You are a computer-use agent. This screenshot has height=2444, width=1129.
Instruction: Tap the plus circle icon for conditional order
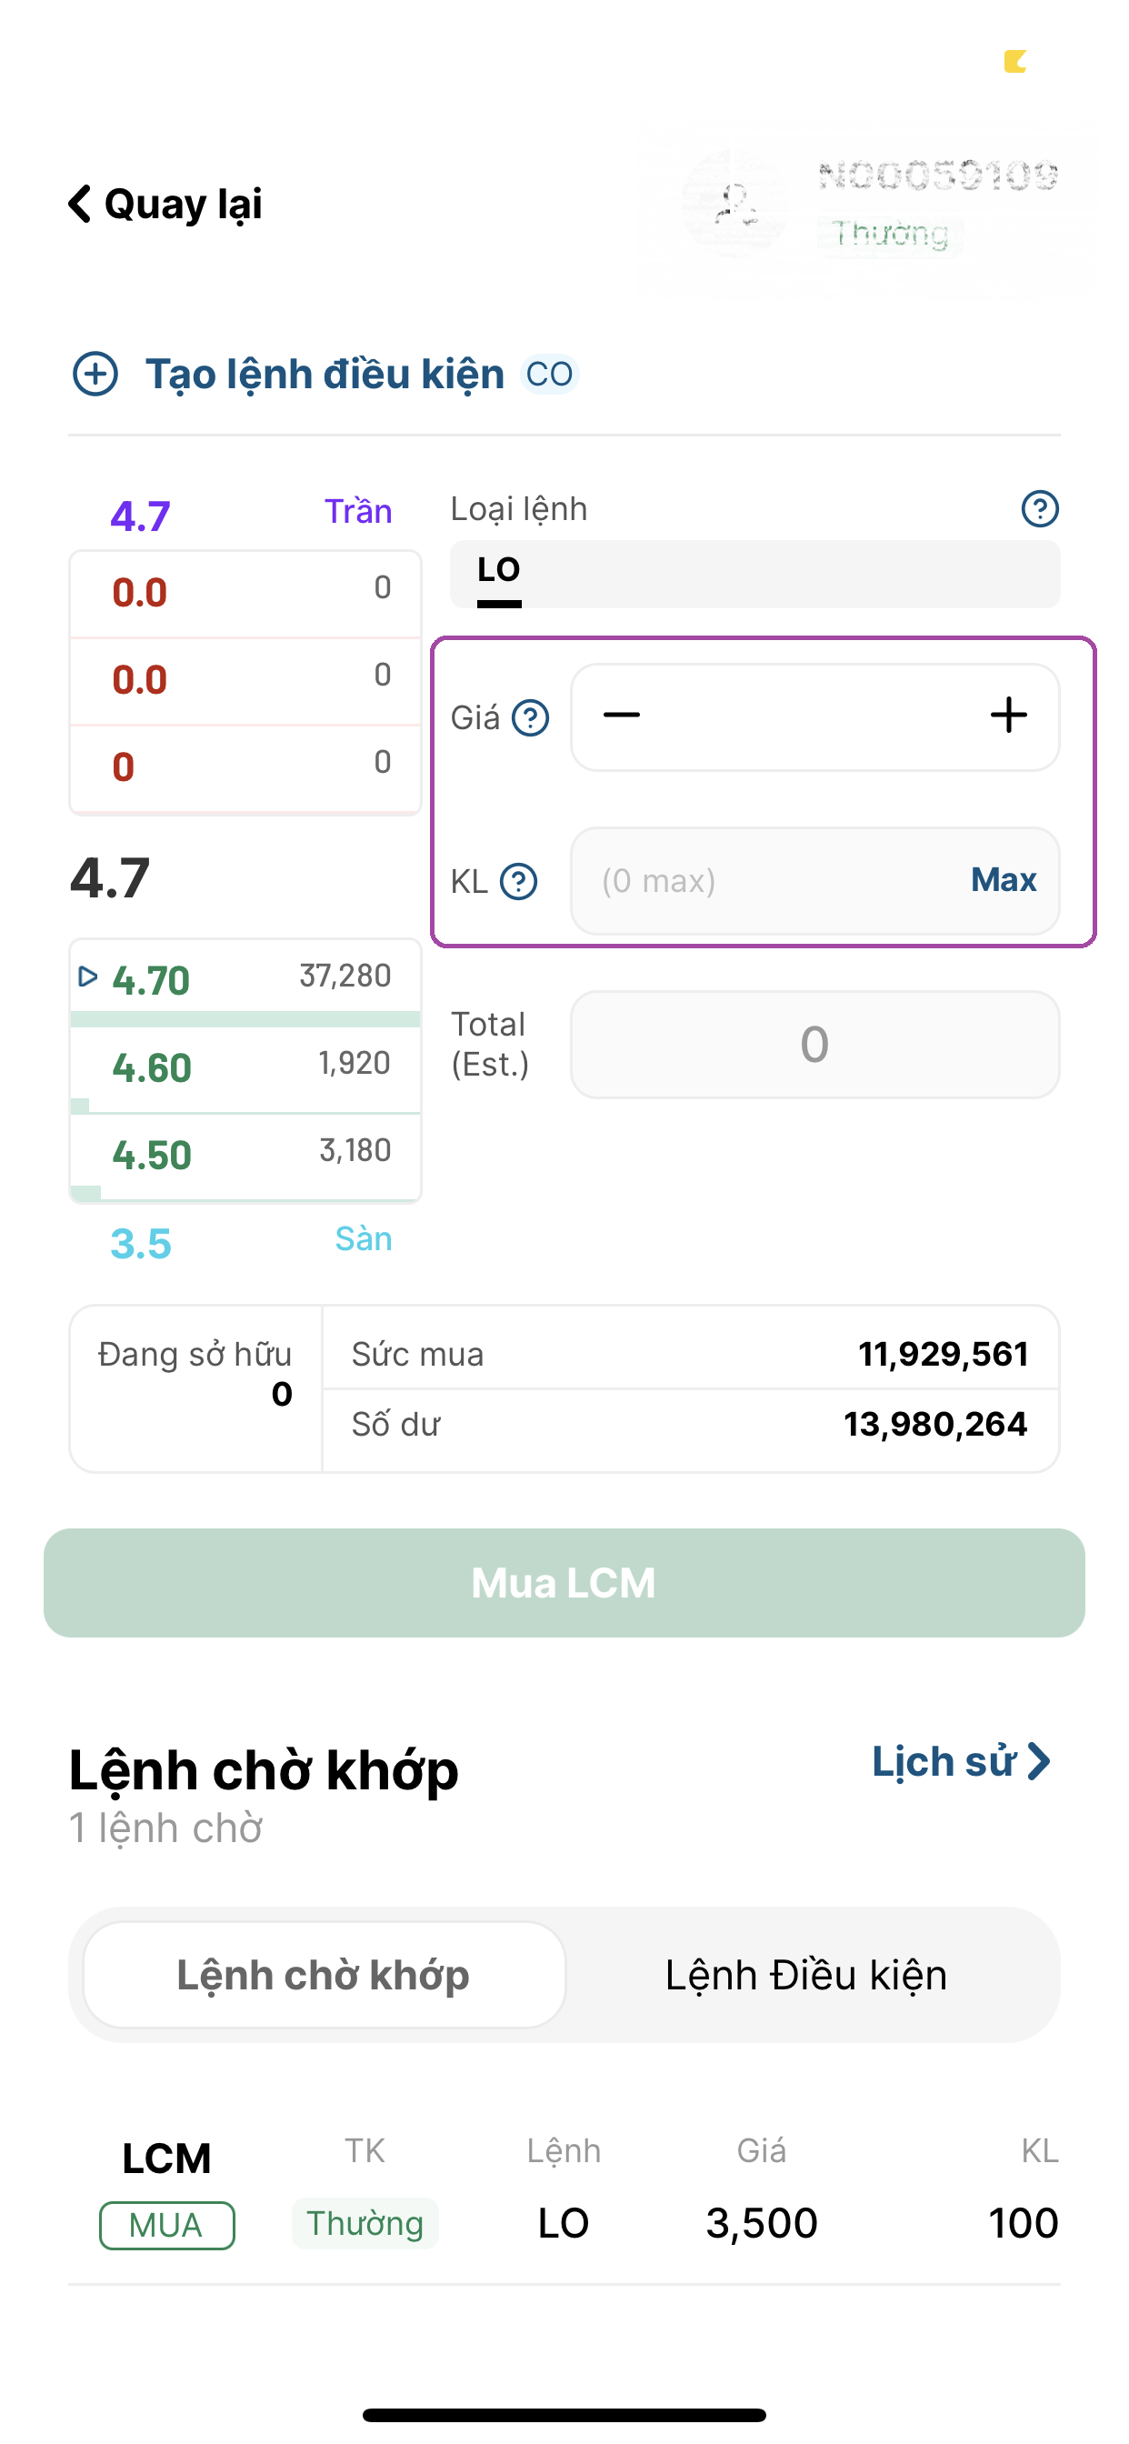click(x=95, y=374)
